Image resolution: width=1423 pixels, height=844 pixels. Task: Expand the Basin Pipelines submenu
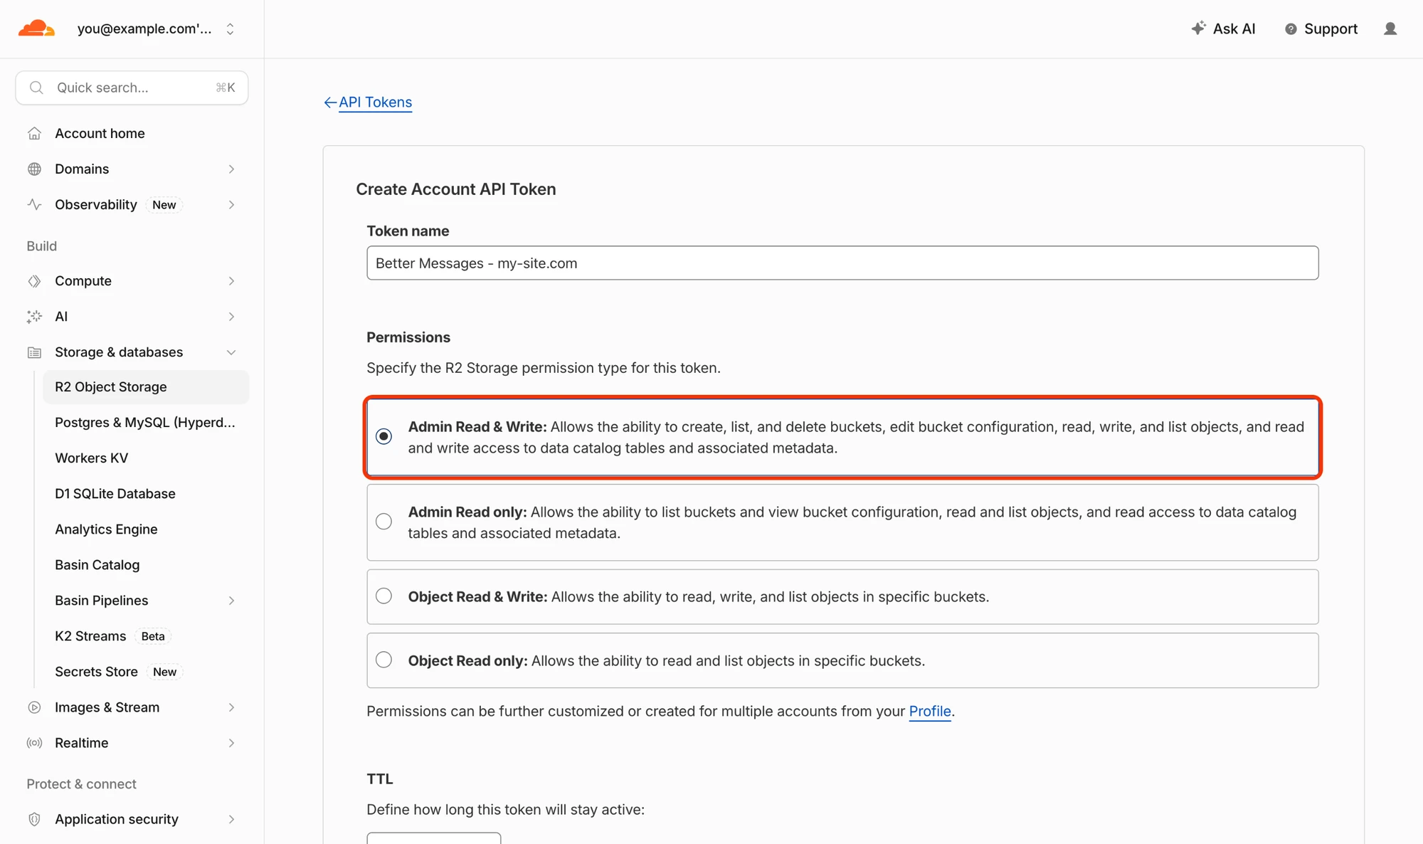(231, 601)
